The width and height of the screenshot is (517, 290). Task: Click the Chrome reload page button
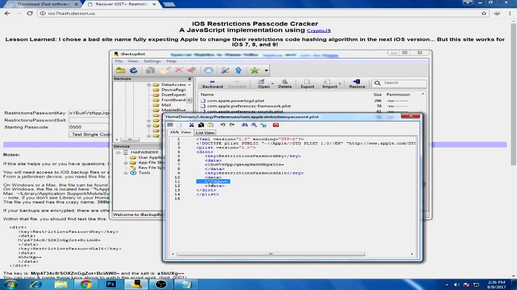tap(30, 13)
